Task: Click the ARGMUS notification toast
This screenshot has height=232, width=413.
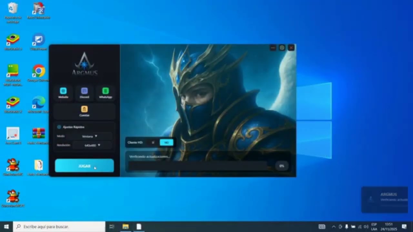Action: [385, 199]
